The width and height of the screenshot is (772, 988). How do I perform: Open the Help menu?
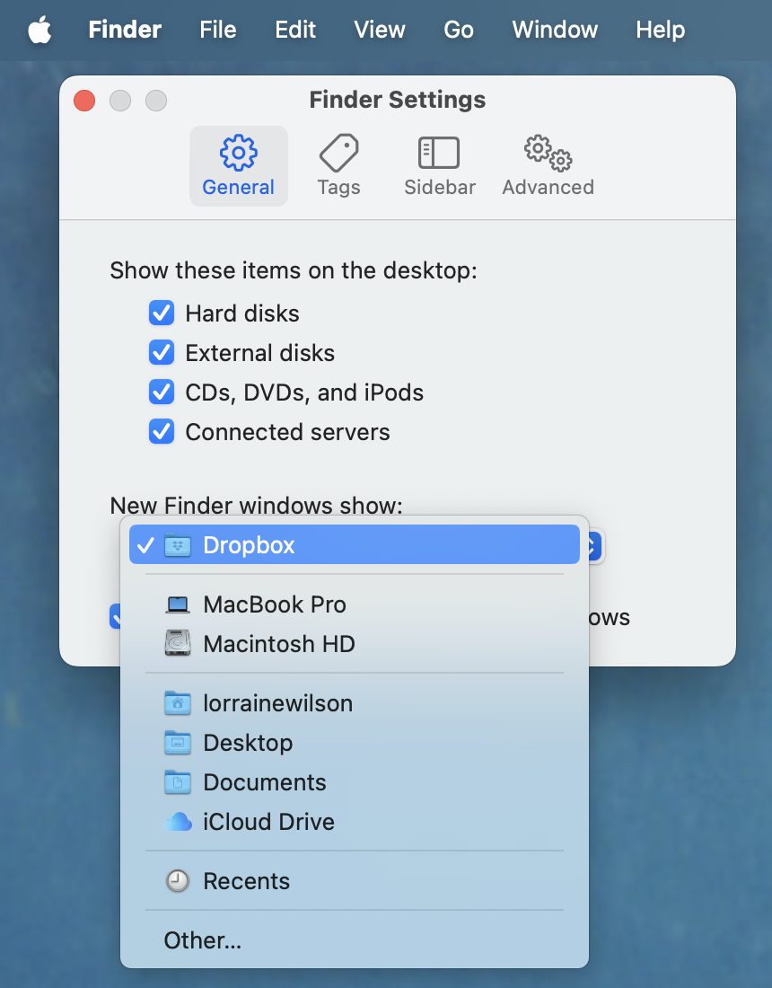[x=660, y=30]
